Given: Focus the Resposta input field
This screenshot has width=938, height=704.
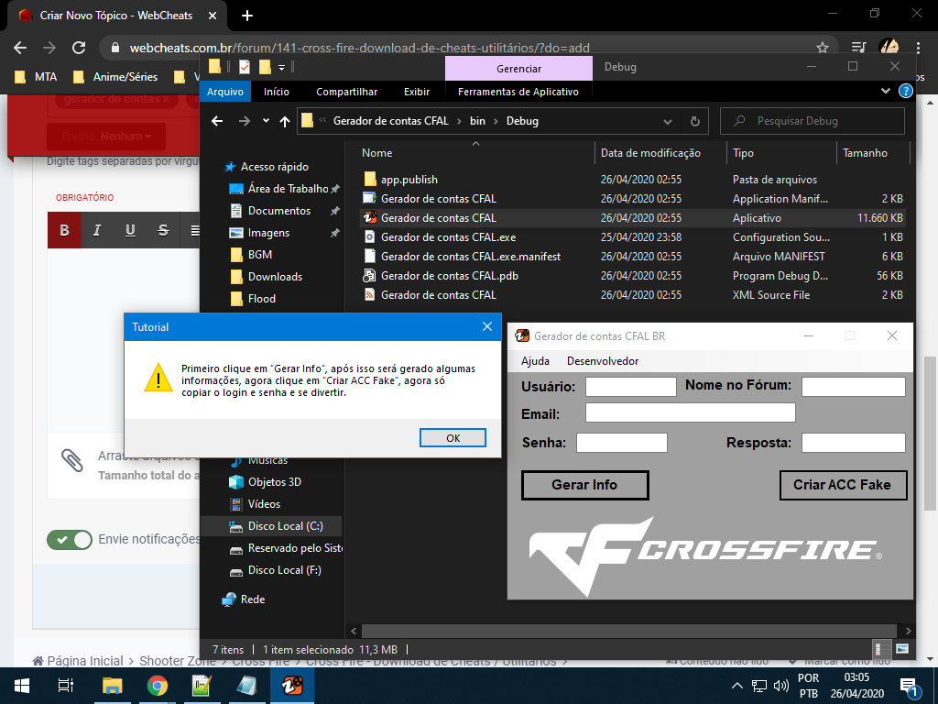Looking at the screenshot, I should [853, 443].
